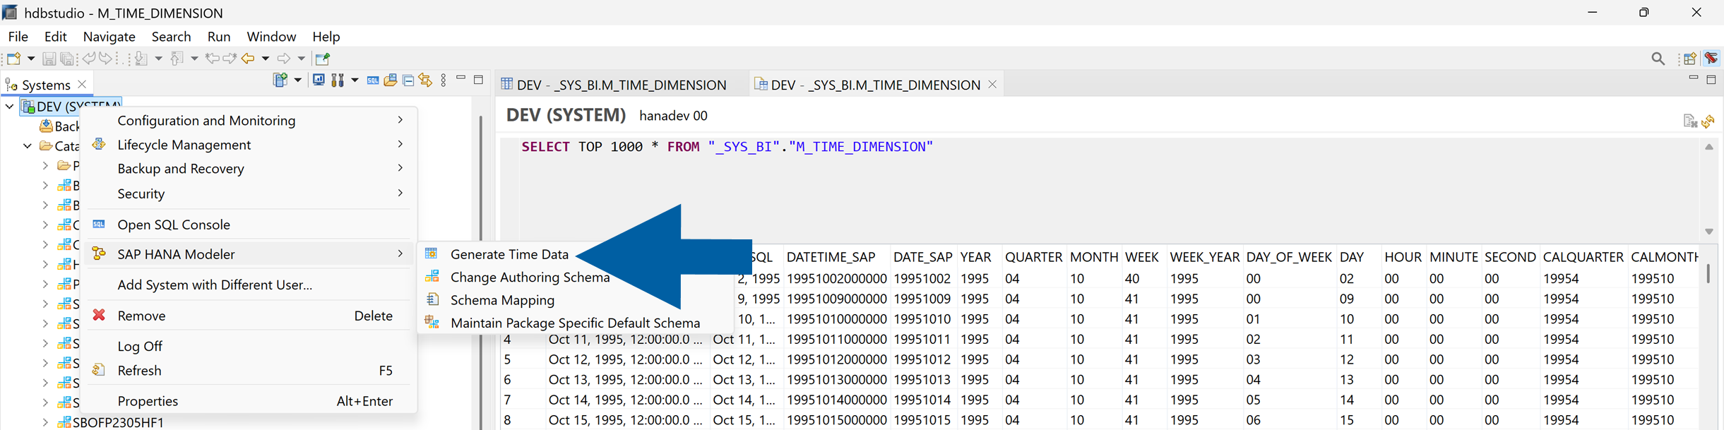
Task: Choose Open SQL Console menu item
Action: (x=249, y=225)
